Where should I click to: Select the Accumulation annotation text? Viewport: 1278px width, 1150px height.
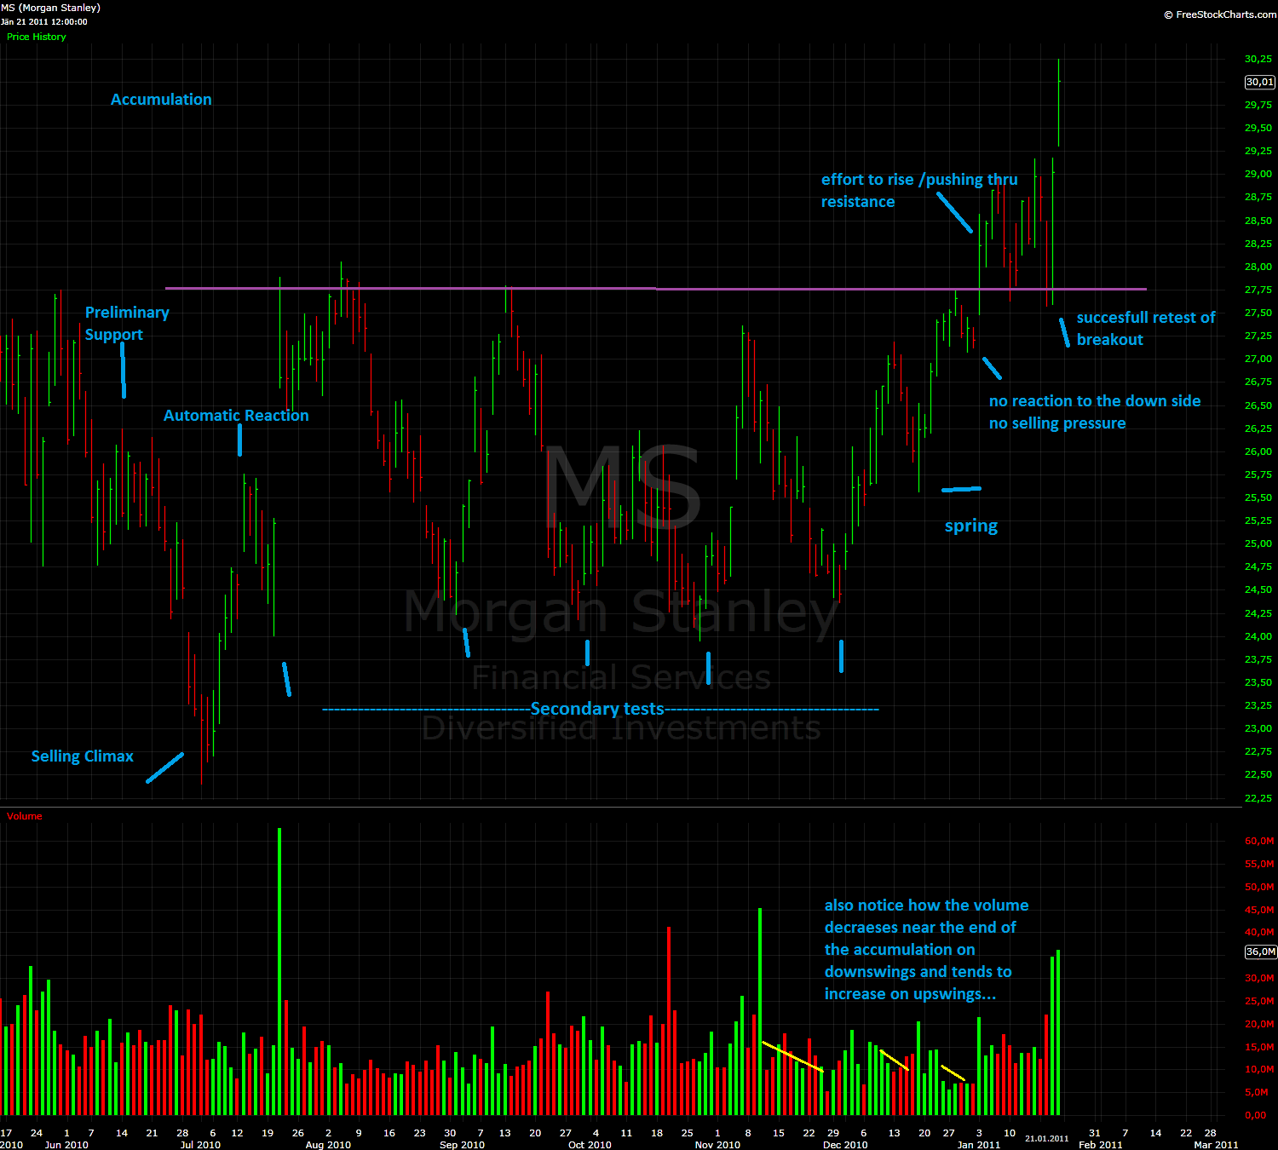pos(161,100)
